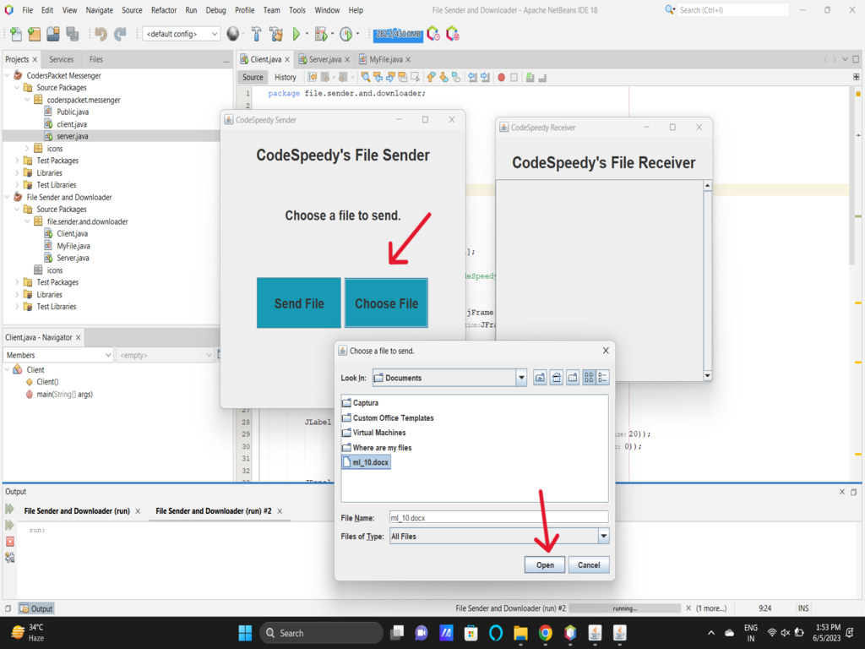Viewport: 865px width, 649px height.
Task: Select ml_10.docx in the file list
Action: pyautogui.click(x=367, y=462)
